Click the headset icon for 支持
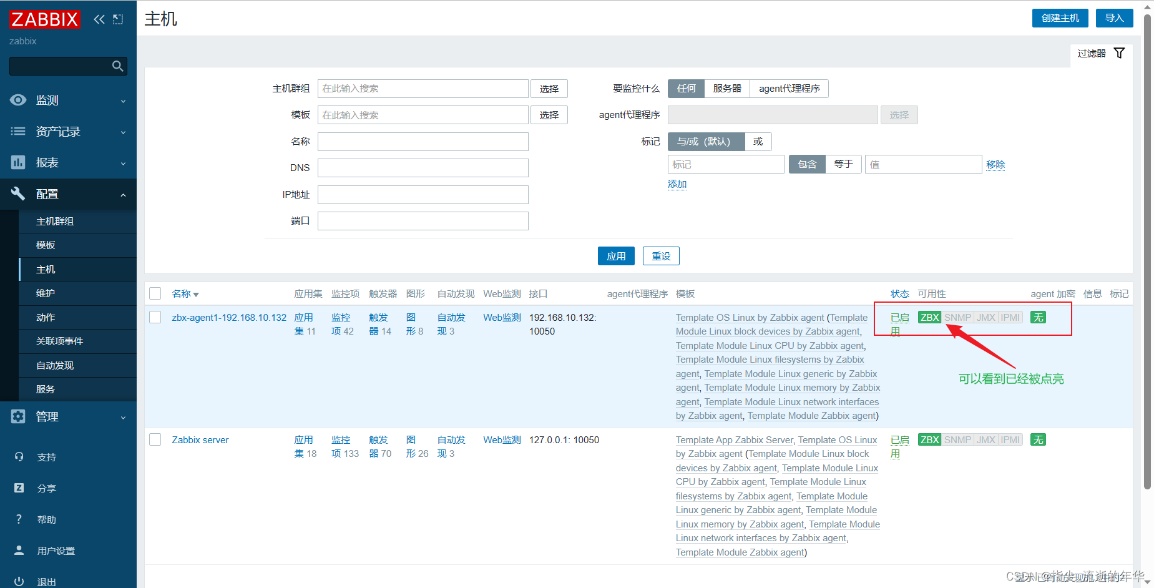This screenshot has width=1154, height=588. point(19,457)
